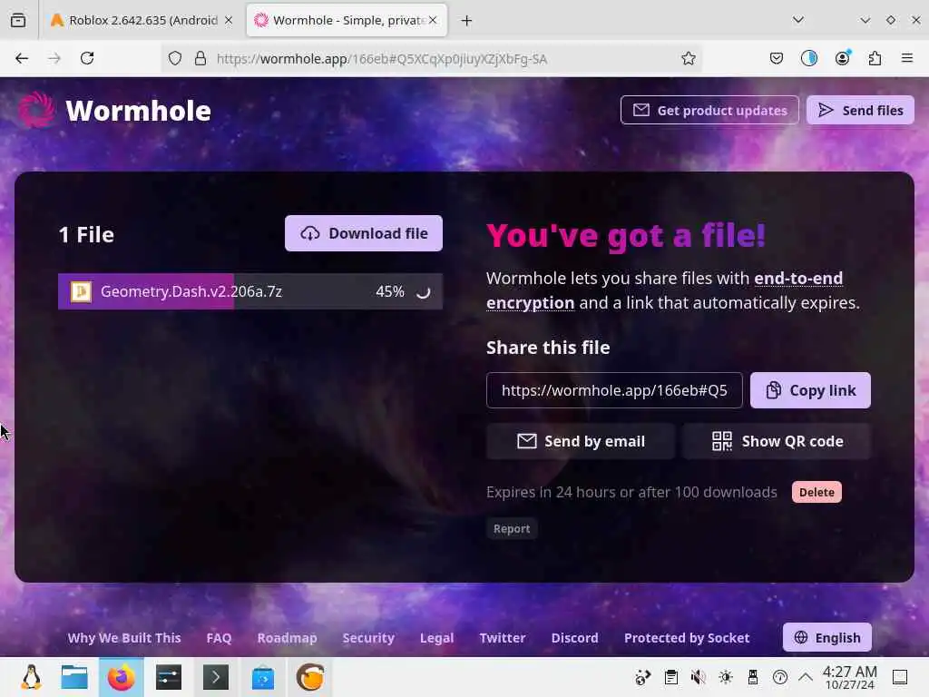Open the Pocket save icon
Image resolution: width=929 pixels, height=697 pixels.
coord(777,58)
